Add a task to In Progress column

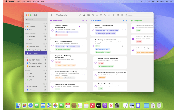coord(123,21)
